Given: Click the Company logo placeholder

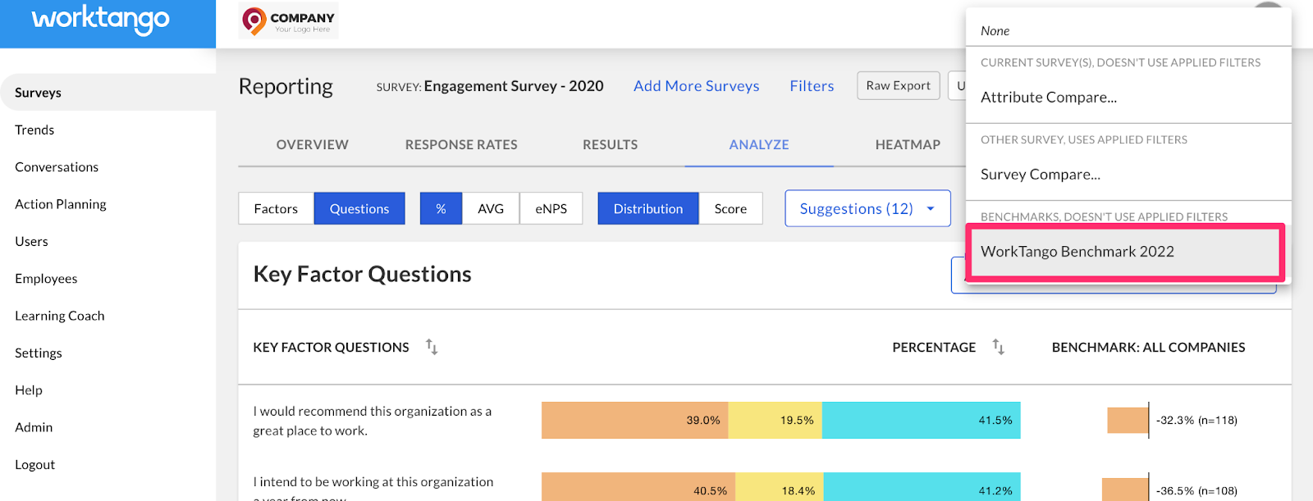Looking at the screenshot, I should (288, 20).
